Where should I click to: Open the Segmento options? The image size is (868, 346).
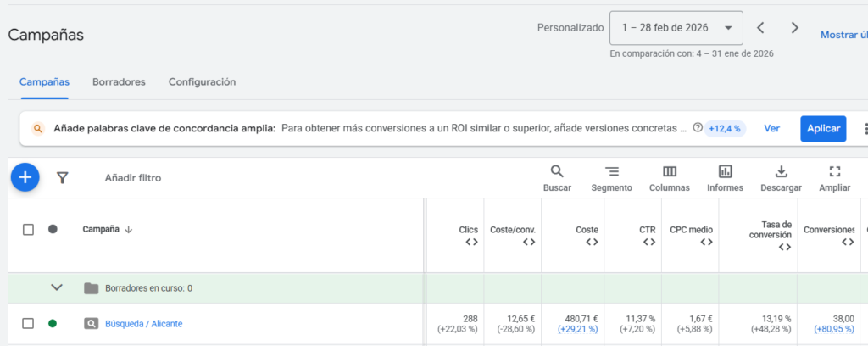pyautogui.click(x=611, y=178)
